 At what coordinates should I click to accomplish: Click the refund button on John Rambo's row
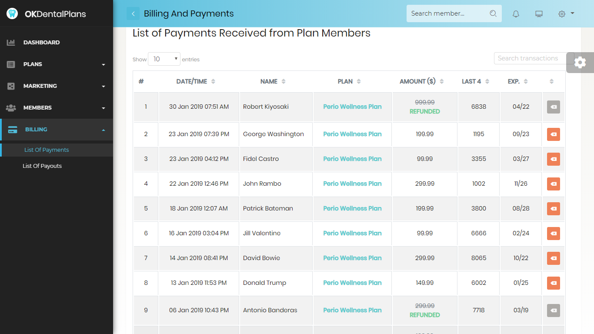(x=554, y=184)
